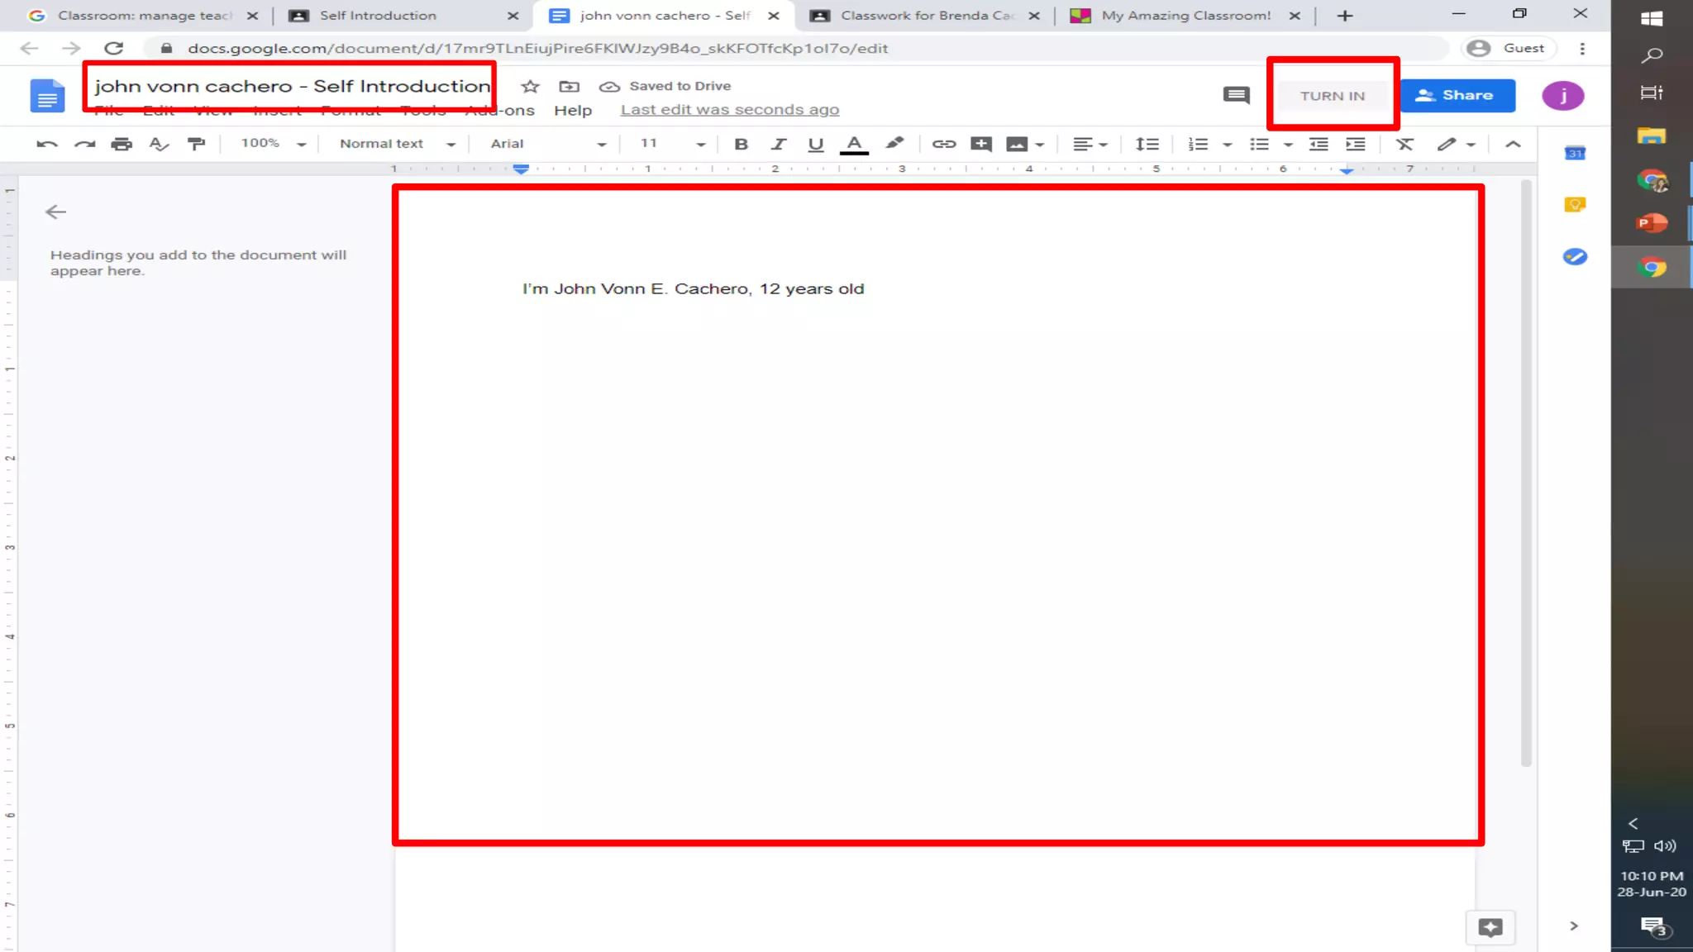The image size is (1693, 952).
Task: Close the document outline with back arrow
Action: 55,212
